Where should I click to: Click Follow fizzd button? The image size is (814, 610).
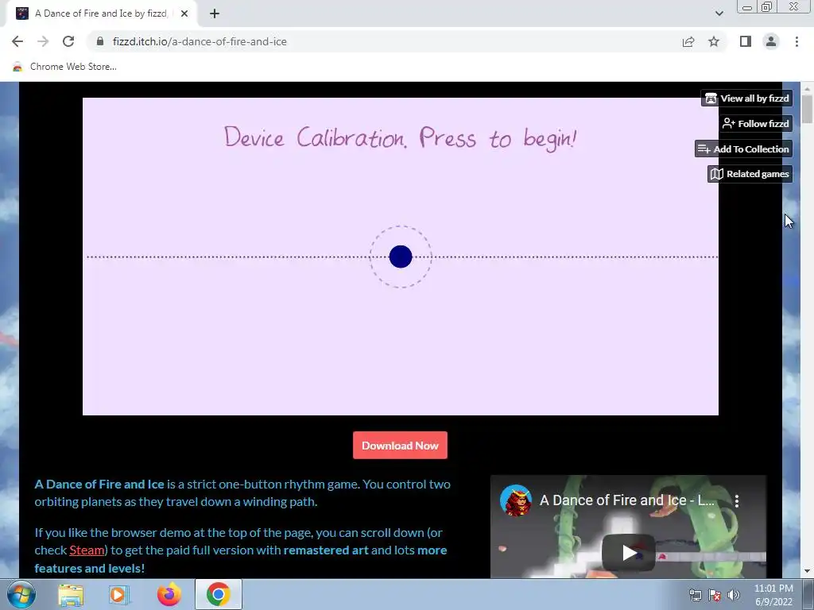click(x=755, y=123)
